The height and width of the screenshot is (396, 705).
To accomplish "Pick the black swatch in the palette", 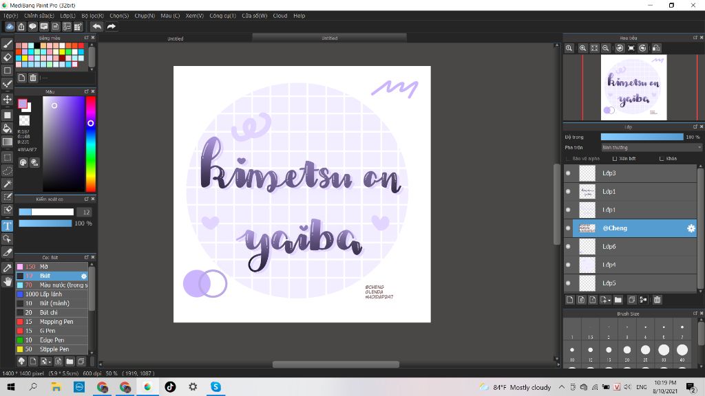I will tap(37, 46).
